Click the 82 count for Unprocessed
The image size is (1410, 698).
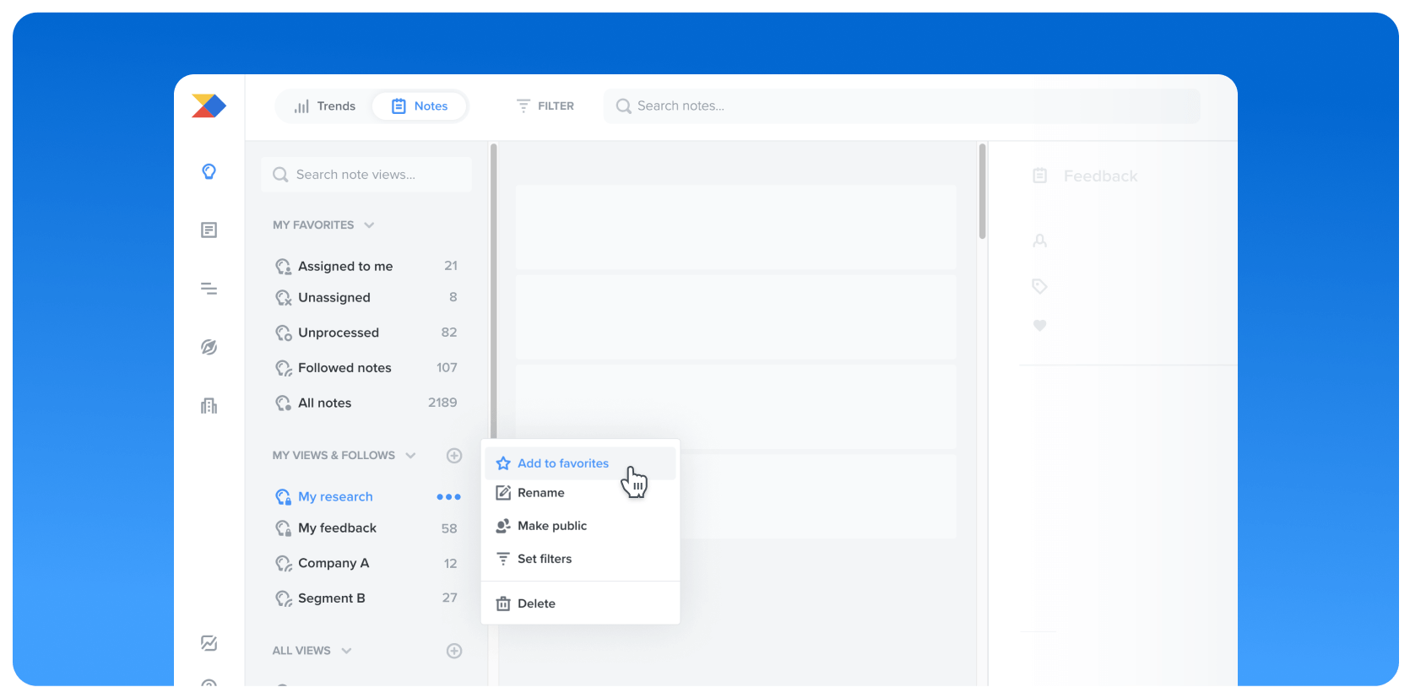(x=449, y=333)
